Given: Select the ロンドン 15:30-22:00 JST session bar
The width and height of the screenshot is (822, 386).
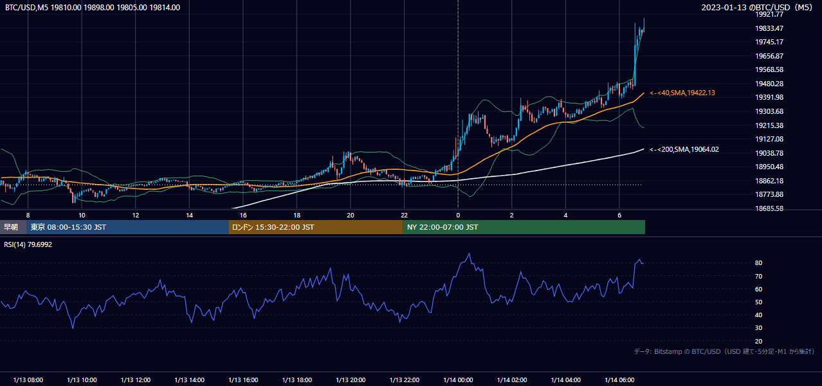Looking at the screenshot, I should click(x=316, y=227).
